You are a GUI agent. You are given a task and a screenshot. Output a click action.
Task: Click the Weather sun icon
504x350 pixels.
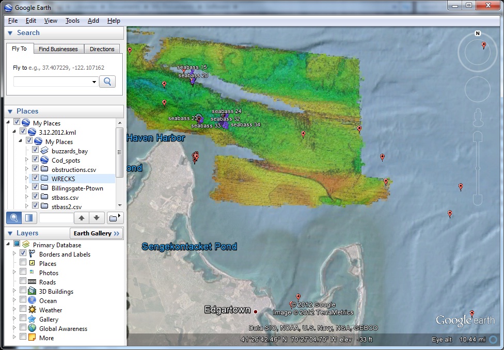pos(32,310)
